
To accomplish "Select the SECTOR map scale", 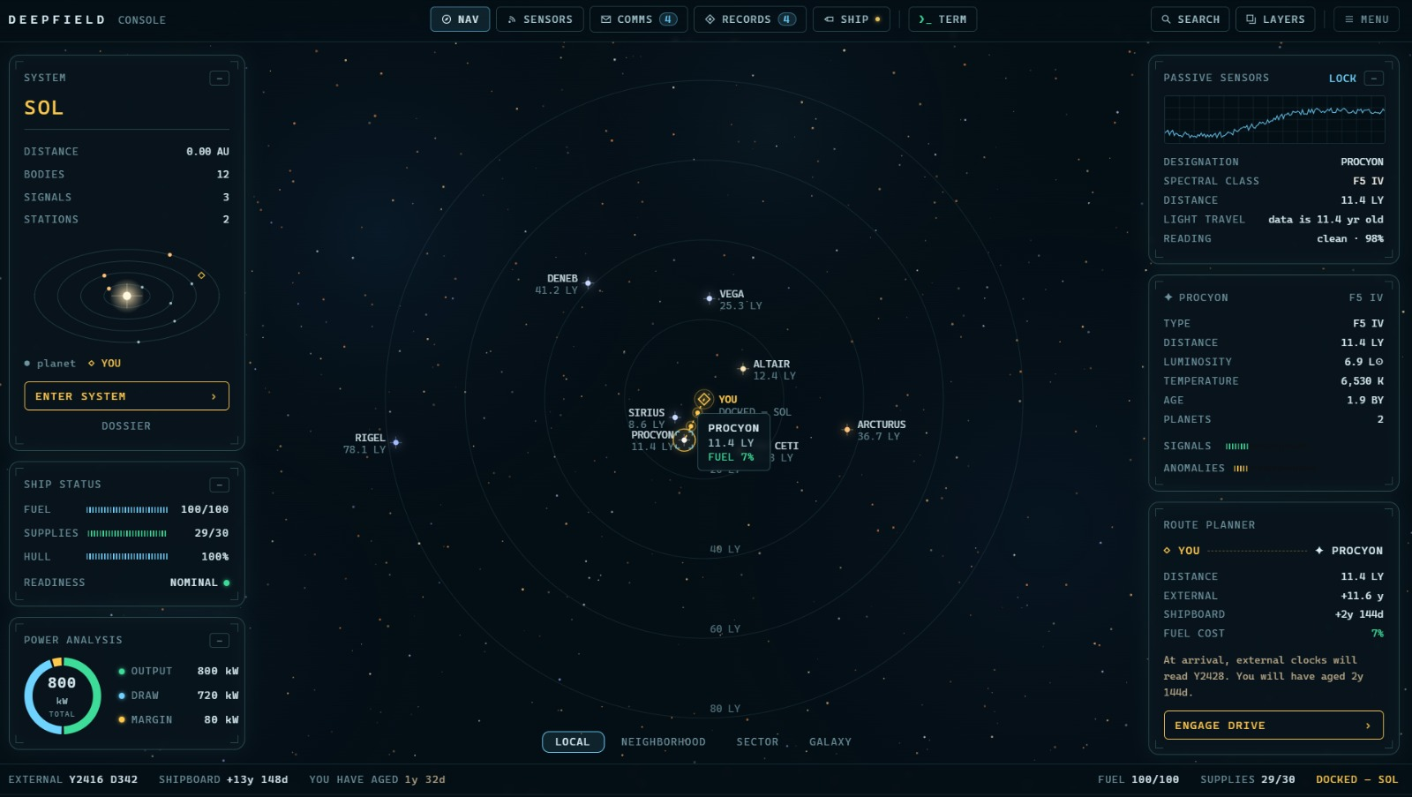I will [757, 742].
